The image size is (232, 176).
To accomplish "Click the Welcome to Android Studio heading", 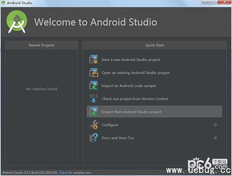I will click(96, 22).
